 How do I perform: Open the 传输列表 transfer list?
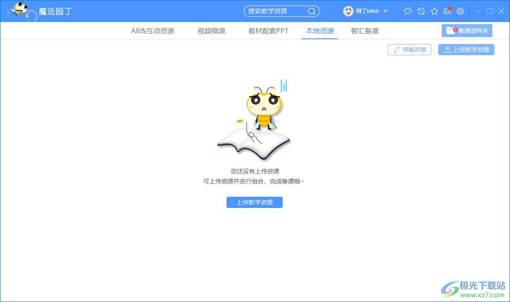(x=409, y=49)
